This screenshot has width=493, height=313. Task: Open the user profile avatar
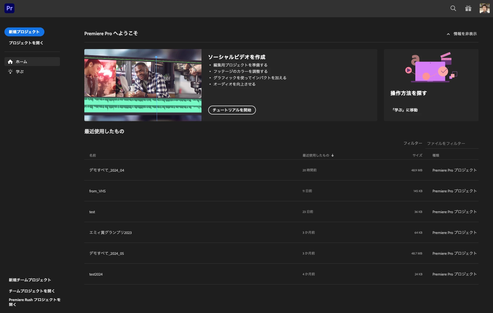[485, 8]
